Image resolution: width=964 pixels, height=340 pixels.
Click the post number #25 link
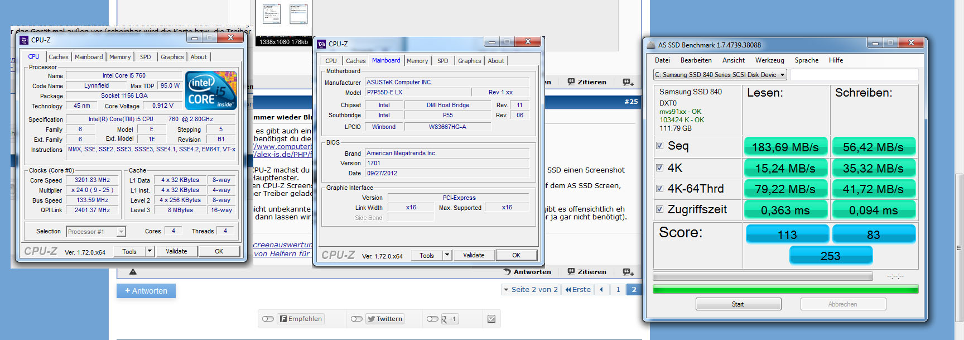coord(631,102)
